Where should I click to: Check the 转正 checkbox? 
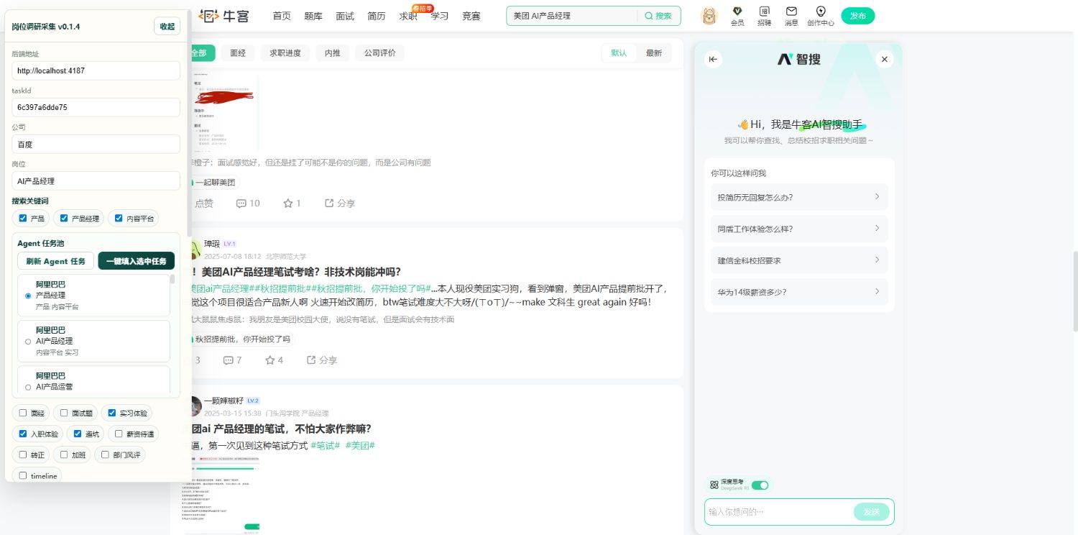tap(23, 455)
